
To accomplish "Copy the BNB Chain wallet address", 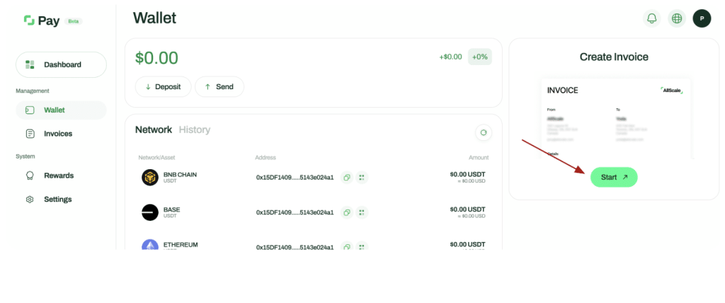I will [347, 178].
